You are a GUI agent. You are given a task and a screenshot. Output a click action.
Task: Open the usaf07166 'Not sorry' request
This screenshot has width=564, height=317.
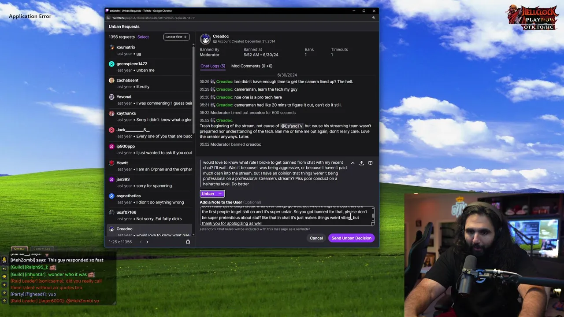[150, 216]
